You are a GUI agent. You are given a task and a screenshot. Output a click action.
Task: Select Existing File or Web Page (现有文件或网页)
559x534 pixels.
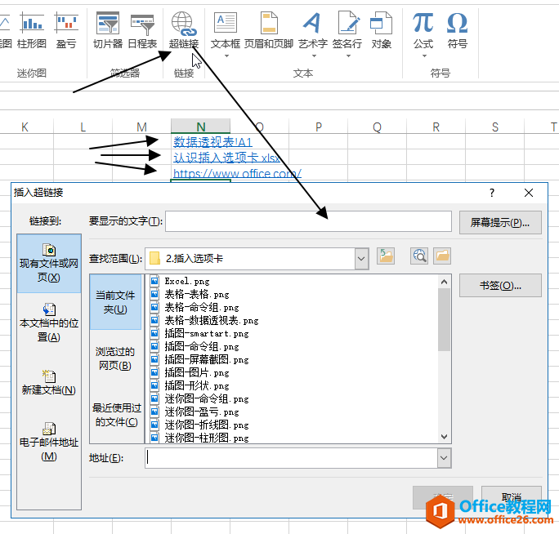point(49,264)
